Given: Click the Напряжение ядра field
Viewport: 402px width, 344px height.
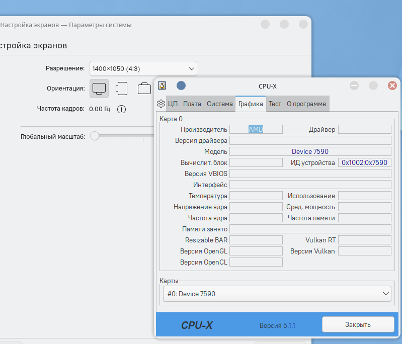Looking at the screenshot, I should 256,207.
